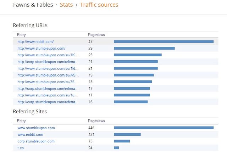Select the 29 pageviews value
227x152 pixels.
[90, 48]
